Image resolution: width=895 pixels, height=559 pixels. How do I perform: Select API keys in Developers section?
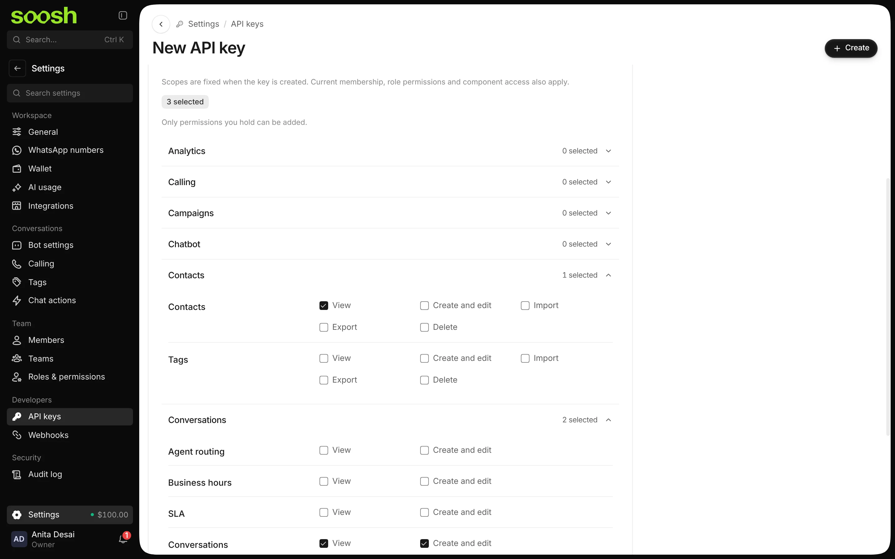[70, 417]
